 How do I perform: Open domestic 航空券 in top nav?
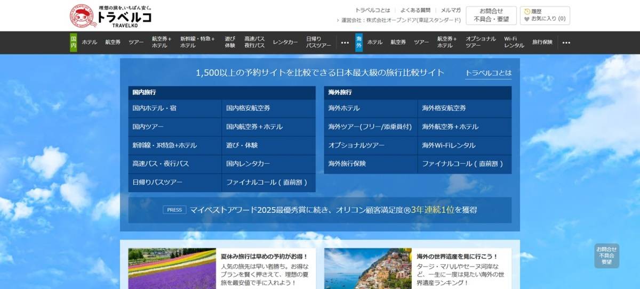pos(113,43)
